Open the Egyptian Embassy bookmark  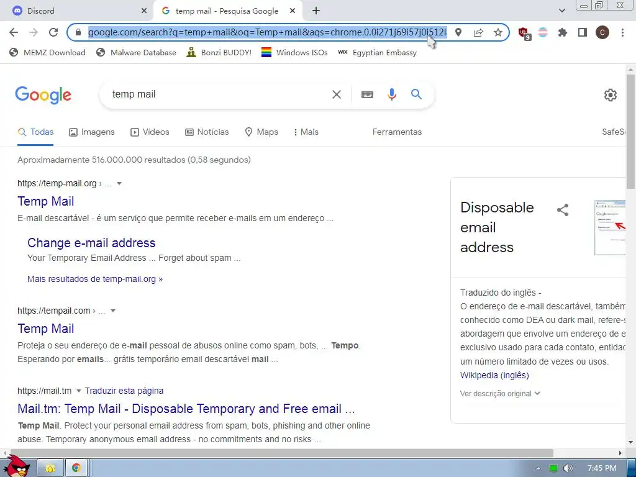click(x=377, y=52)
